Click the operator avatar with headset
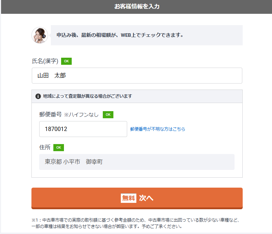272x234 pixels. [x=40, y=35]
